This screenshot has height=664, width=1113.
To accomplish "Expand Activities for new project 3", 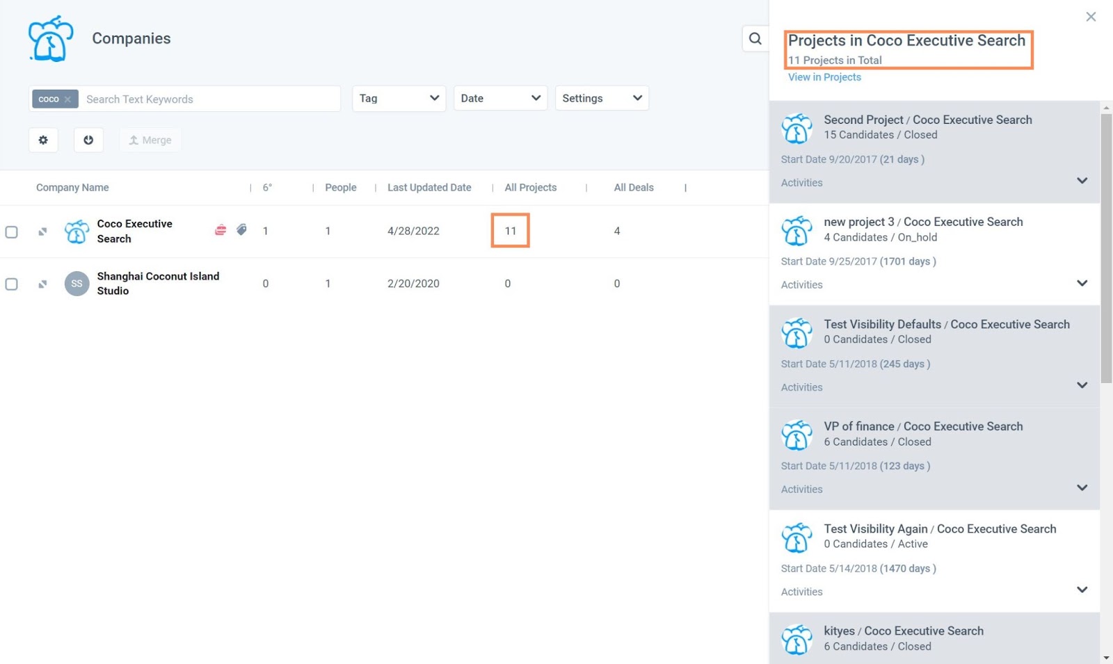I will point(1082,283).
